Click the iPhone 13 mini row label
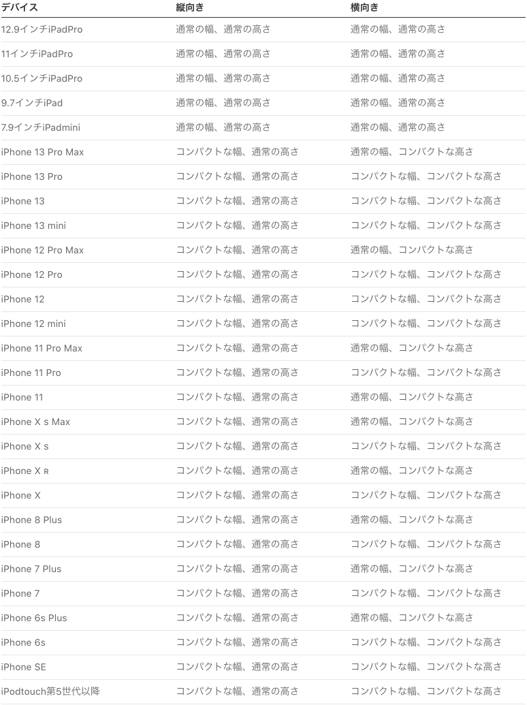 click(33, 225)
